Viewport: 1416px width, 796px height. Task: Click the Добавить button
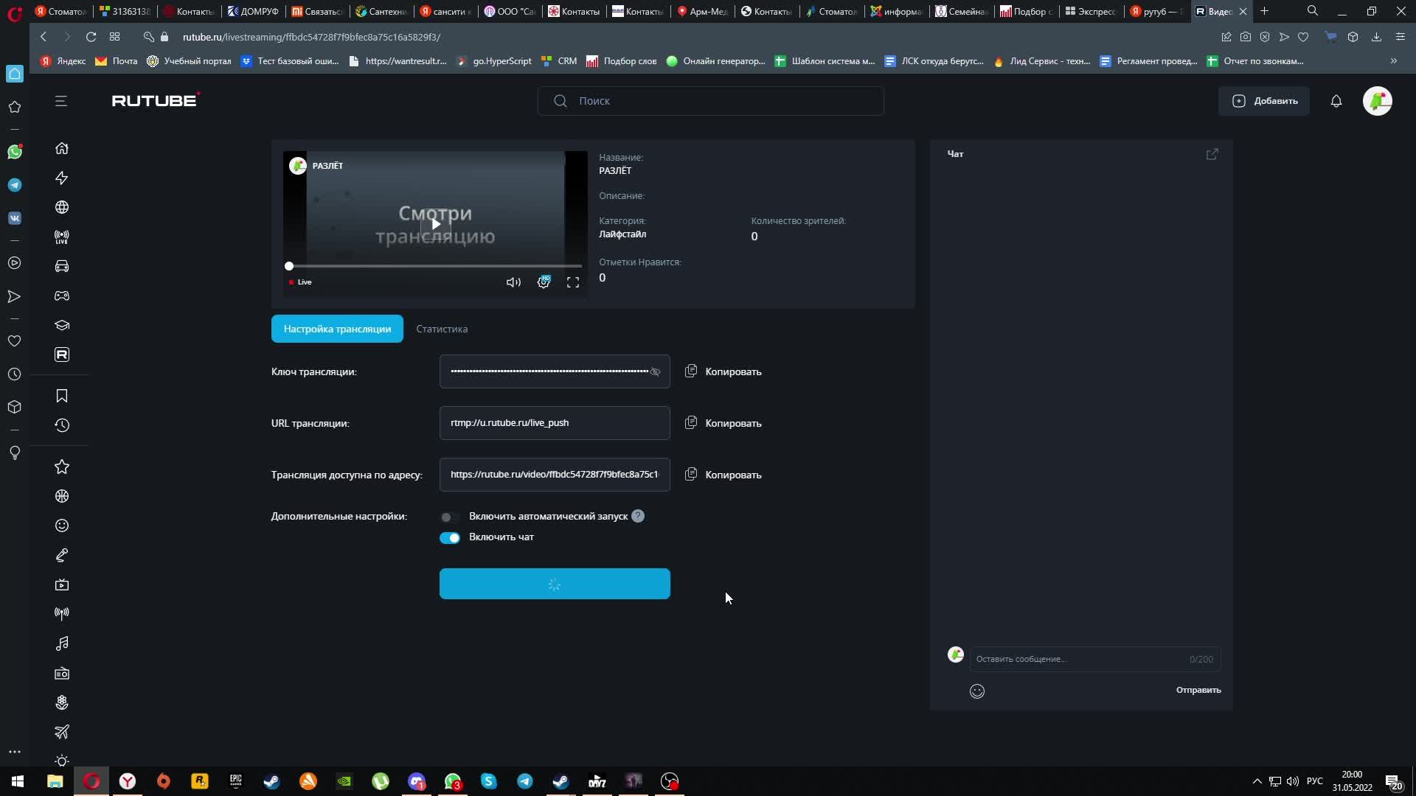(1264, 101)
